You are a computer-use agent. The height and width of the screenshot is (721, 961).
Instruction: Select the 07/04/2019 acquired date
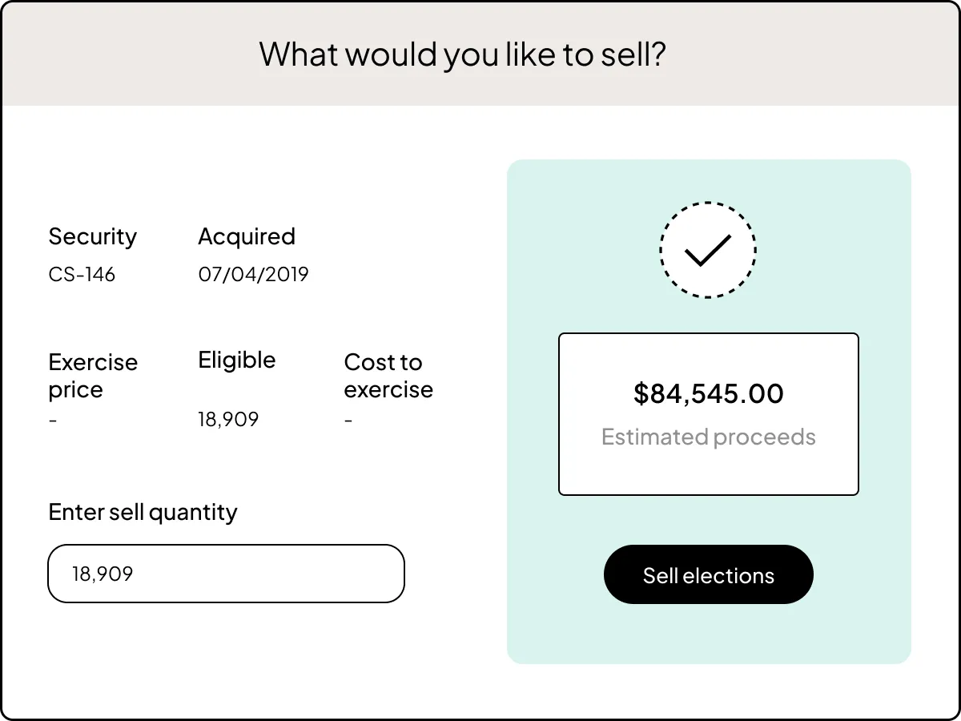[x=253, y=275]
